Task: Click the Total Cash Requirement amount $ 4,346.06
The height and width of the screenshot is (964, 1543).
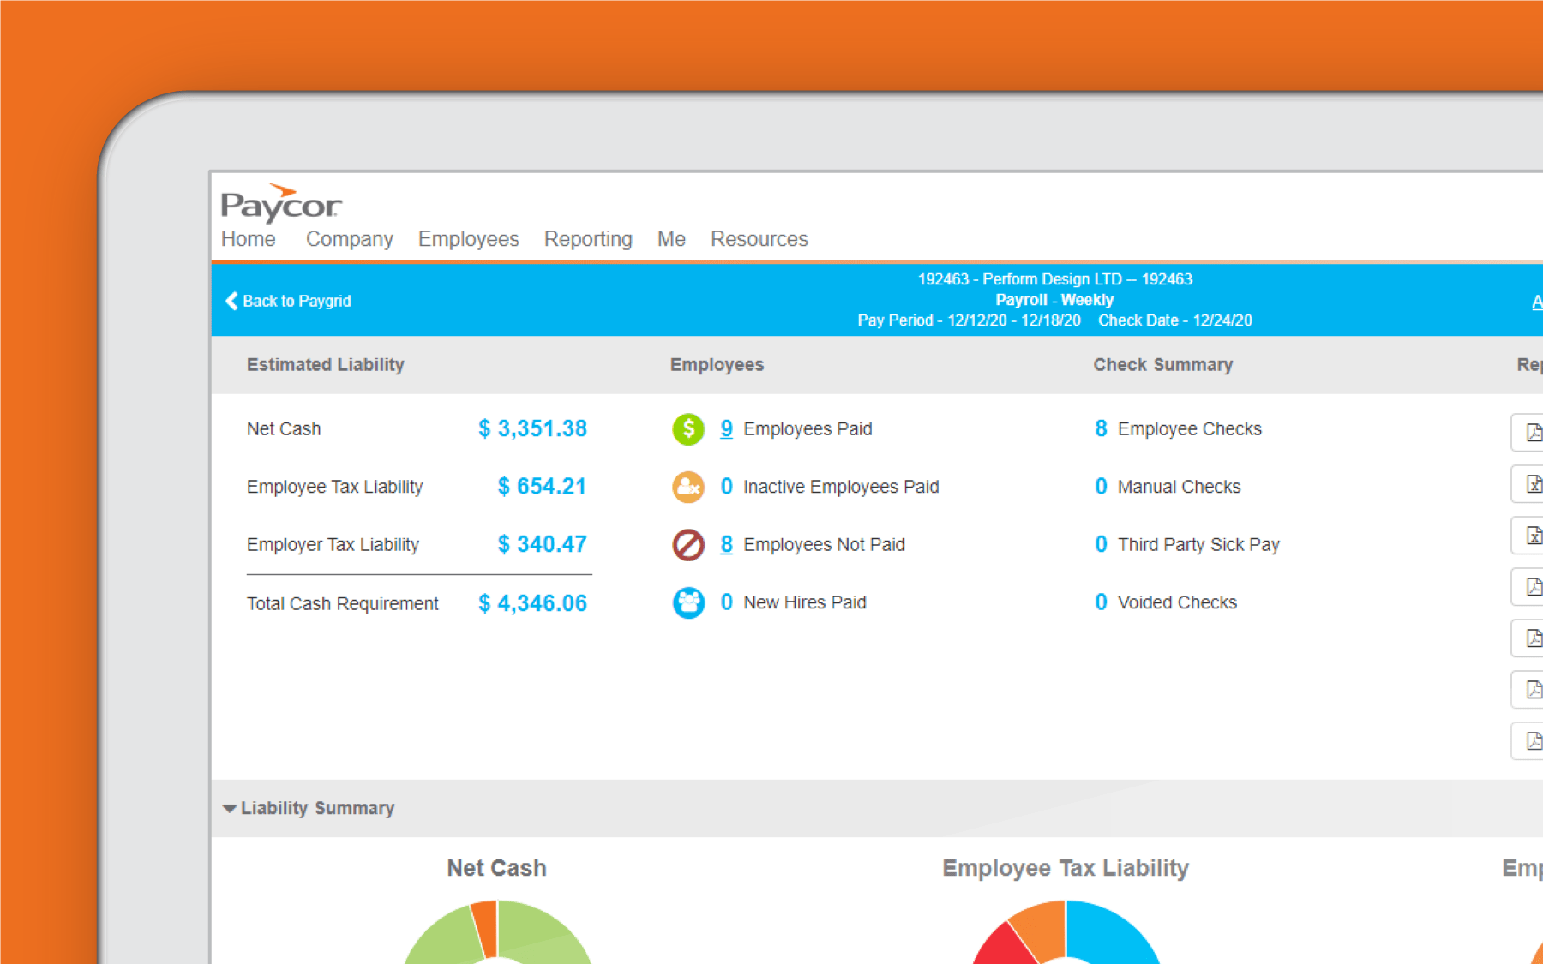Action: pos(532,603)
